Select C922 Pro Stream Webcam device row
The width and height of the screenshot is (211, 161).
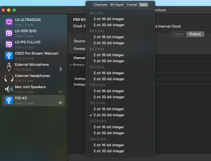[x=33, y=56]
